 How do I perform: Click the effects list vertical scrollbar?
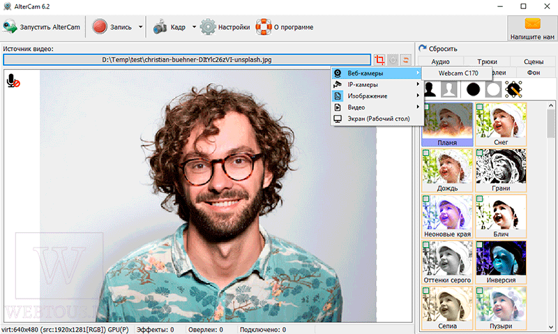(550, 216)
